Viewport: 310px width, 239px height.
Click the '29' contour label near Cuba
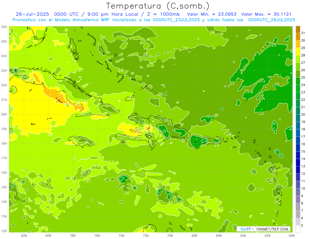click(x=70, y=105)
